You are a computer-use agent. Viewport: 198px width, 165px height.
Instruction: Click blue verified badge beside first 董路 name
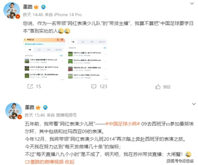tap(43, 7)
